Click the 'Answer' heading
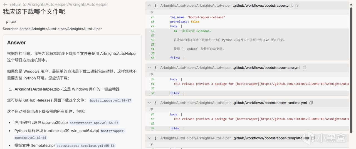356x149 pixels. pos(16,43)
